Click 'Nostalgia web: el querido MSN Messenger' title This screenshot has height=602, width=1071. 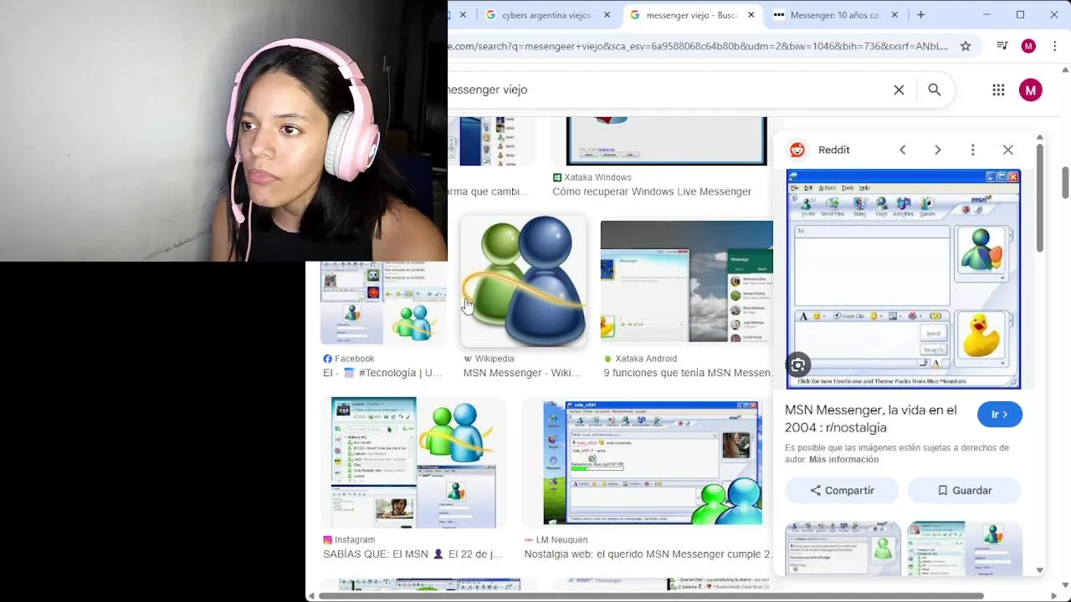tap(648, 554)
